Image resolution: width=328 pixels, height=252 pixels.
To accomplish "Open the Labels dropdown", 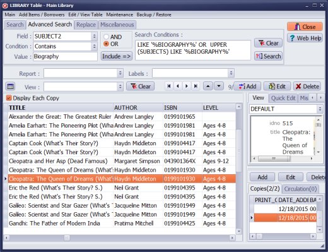I will [231, 73].
